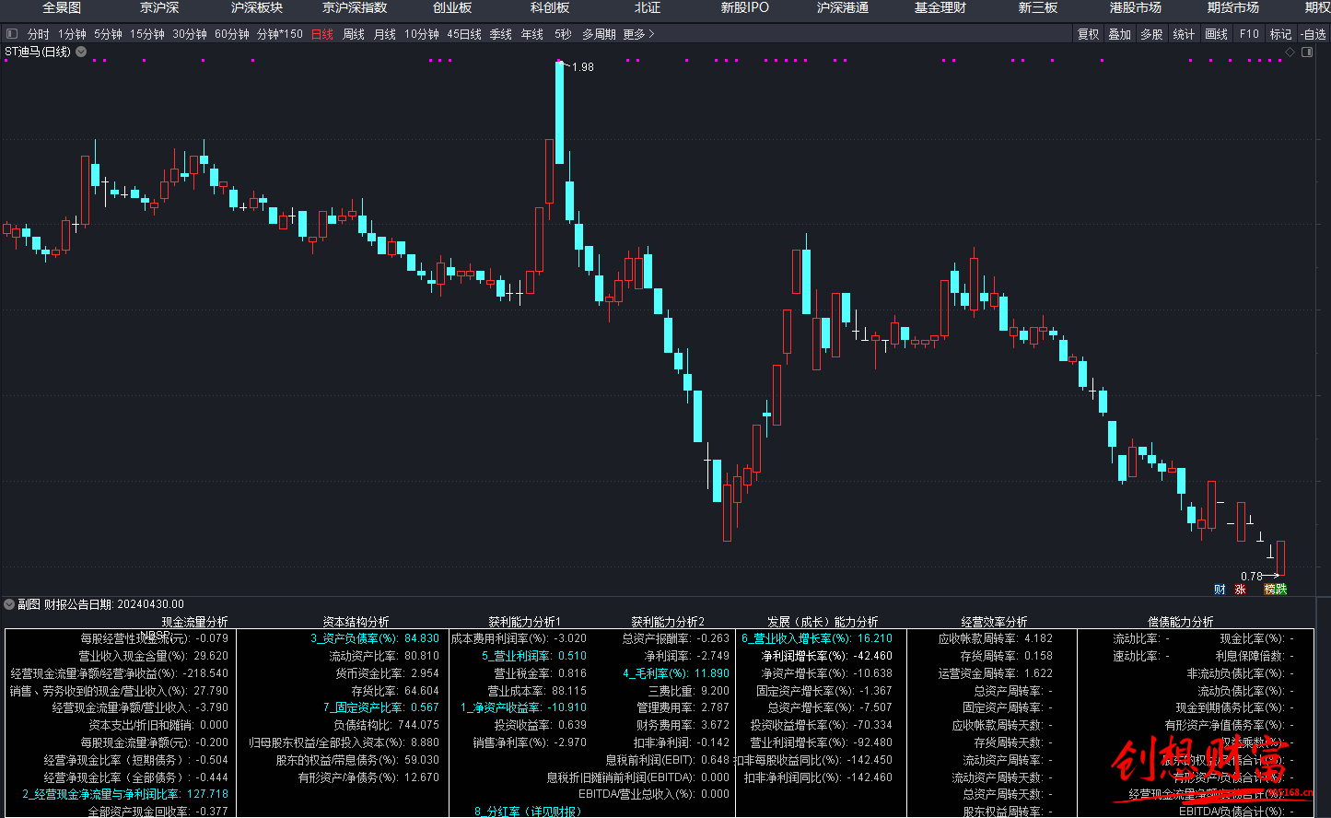The image size is (1331, 818).
Task: Open the 多周期 multi-period view
Action: [599, 34]
